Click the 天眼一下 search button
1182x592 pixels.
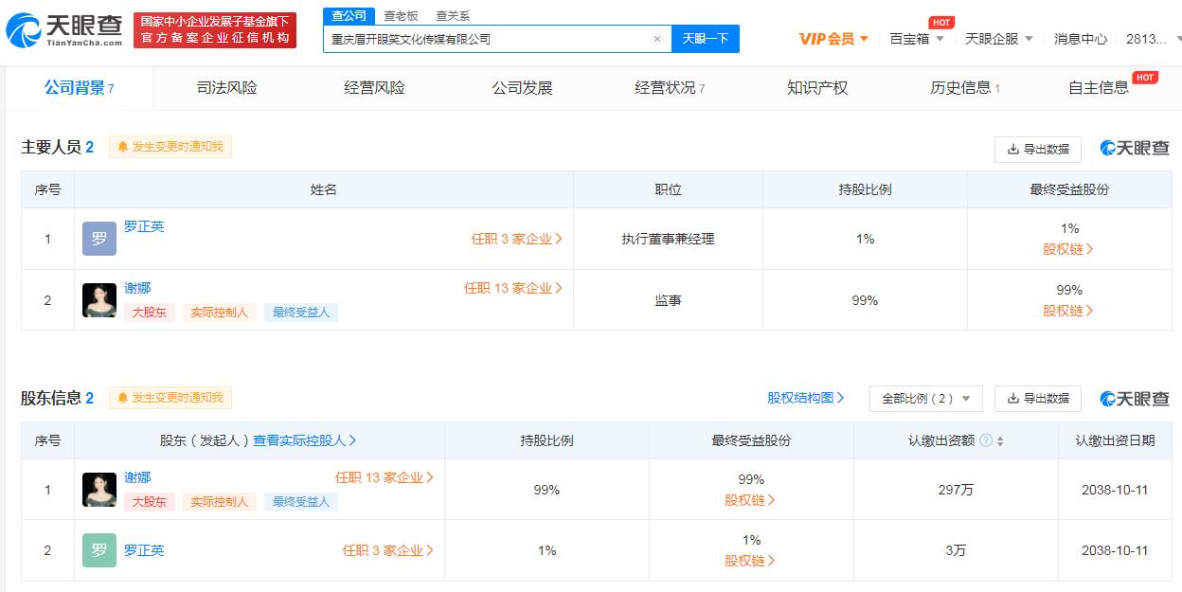pos(706,38)
